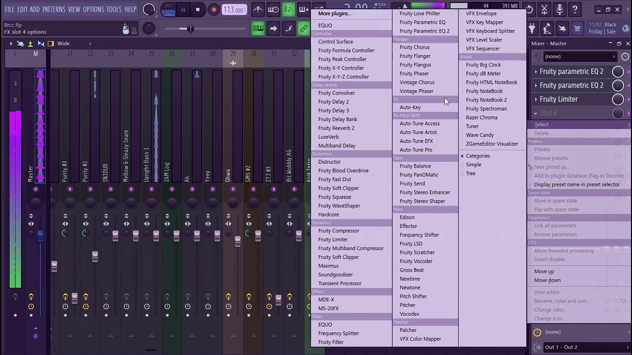This screenshot has height=355, width=632.
Task: Toggle mute LED on Master track
Action: coord(36,189)
